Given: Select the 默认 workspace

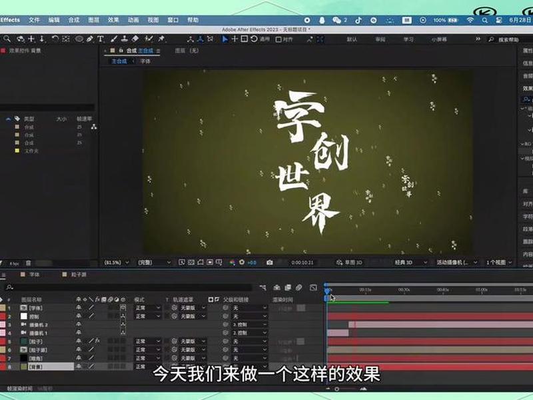Looking at the screenshot, I should [x=352, y=39].
